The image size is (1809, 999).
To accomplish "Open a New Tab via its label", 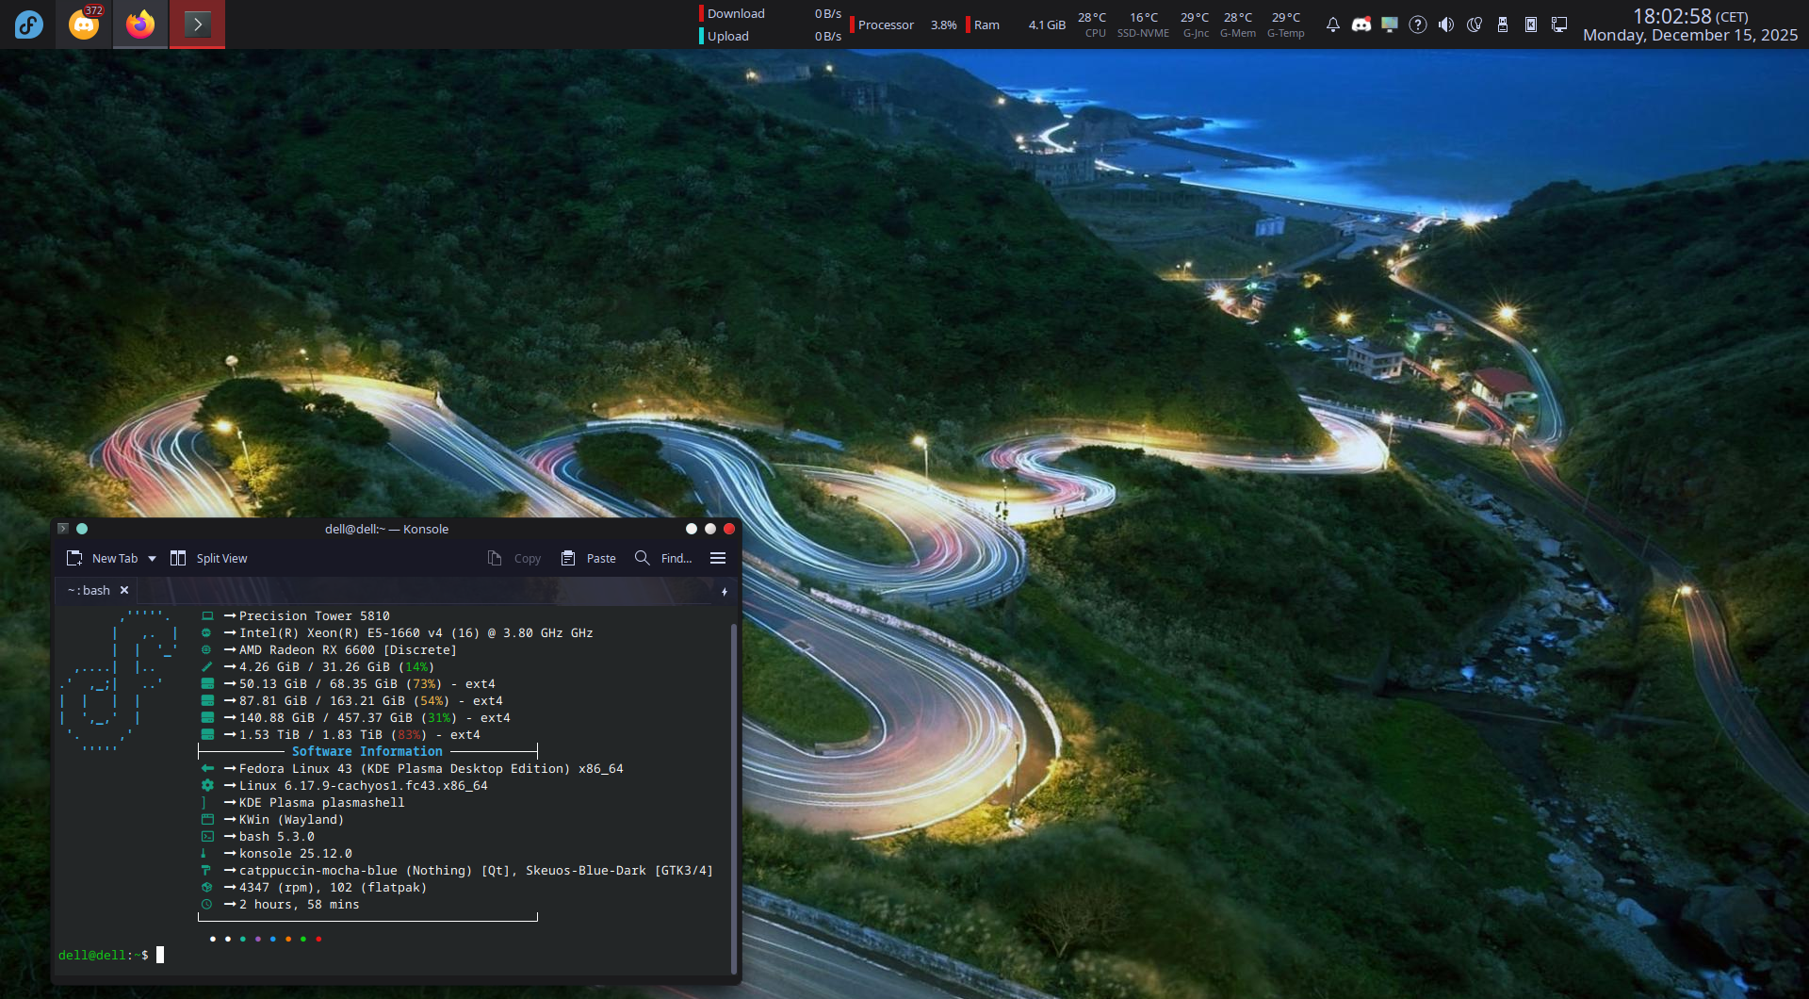I will pyautogui.click(x=115, y=558).
